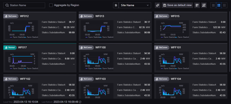Click the Site Name dropdown chevron arrow
The image size is (231, 104).
[148, 5]
